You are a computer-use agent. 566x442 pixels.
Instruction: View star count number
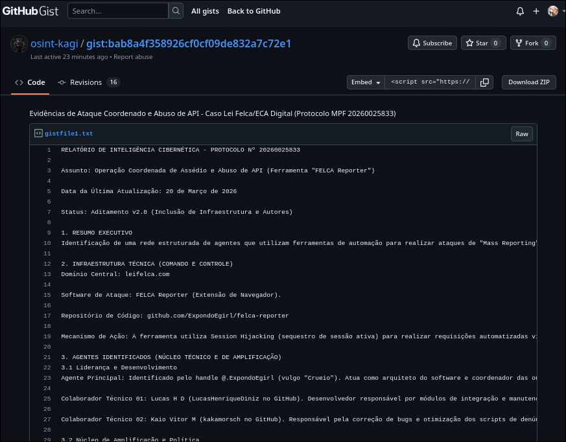click(495, 43)
